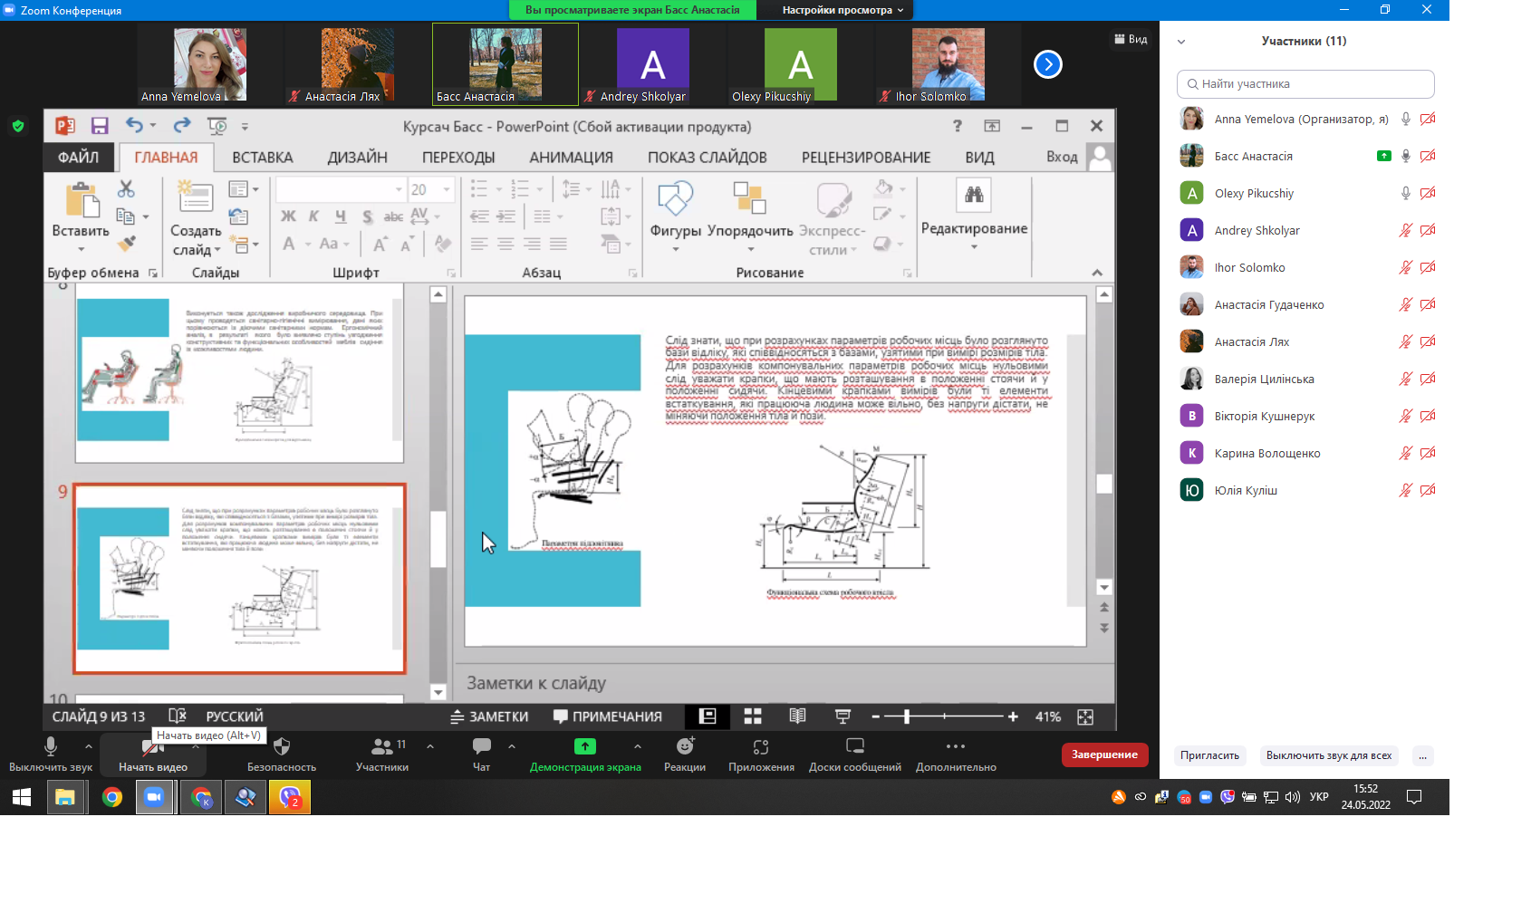Unmute Andrey Shkolyar in participants list
The height and width of the screenshot is (913, 1531).
tap(1405, 230)
